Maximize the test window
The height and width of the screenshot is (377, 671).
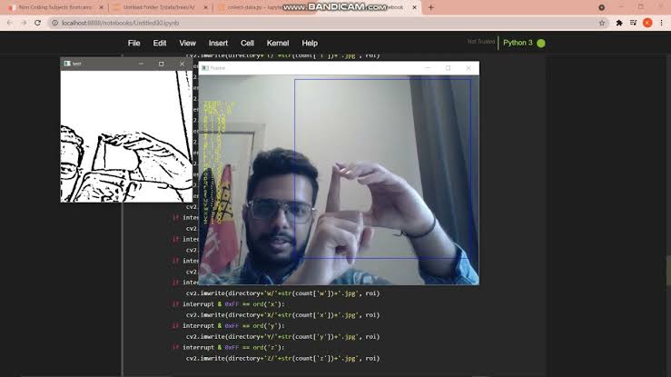pyautogui.click(x=162, y=64)
